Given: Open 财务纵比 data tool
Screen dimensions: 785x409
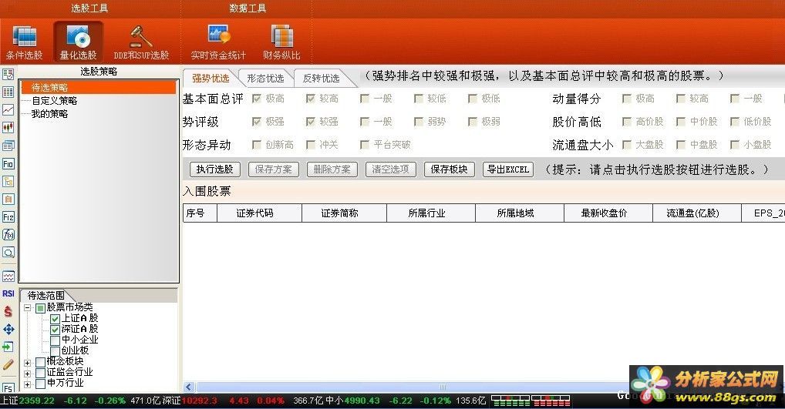Looking at the screenshot, I should click(x=281, y=42).
